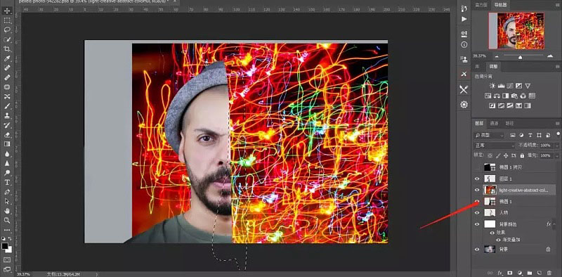Hide the light-creative-abstract layer
562x277 pixels.
click(x=477, y=190)
